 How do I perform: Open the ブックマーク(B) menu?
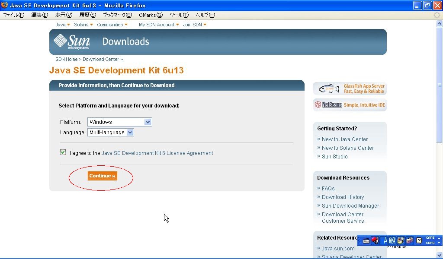117,15
